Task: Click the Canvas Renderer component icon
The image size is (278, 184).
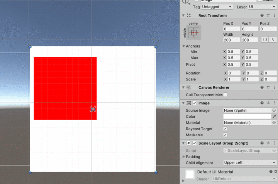Action: [189, 87]
